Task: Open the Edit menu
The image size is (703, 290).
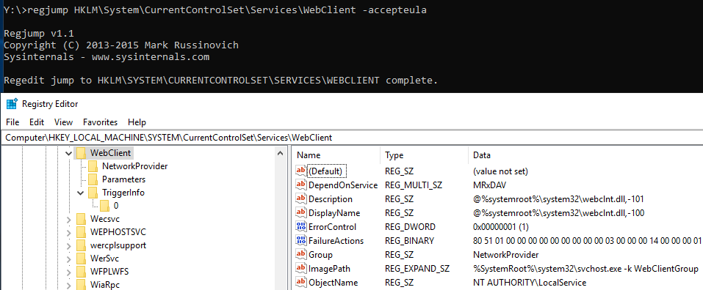Action: (x=37, y=122)
